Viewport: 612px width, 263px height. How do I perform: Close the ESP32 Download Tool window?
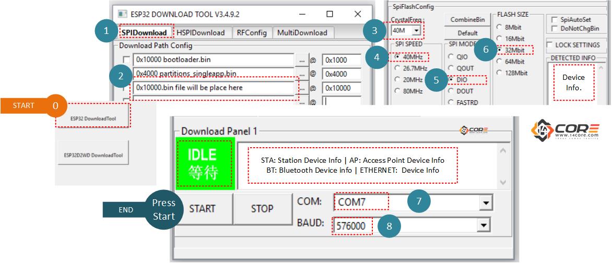coord(358,15)
